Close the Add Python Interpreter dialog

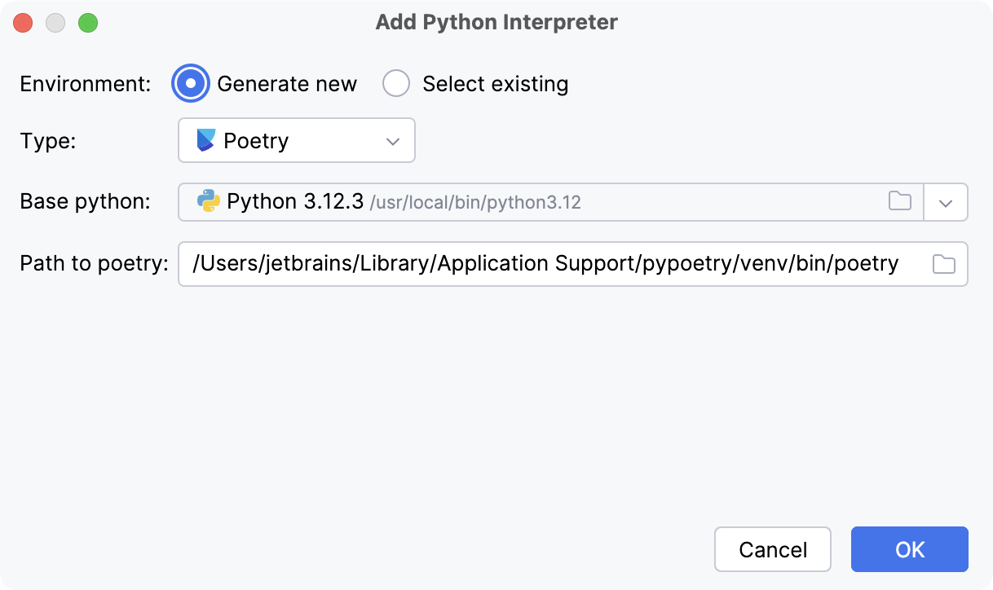(x=23, y=23)
